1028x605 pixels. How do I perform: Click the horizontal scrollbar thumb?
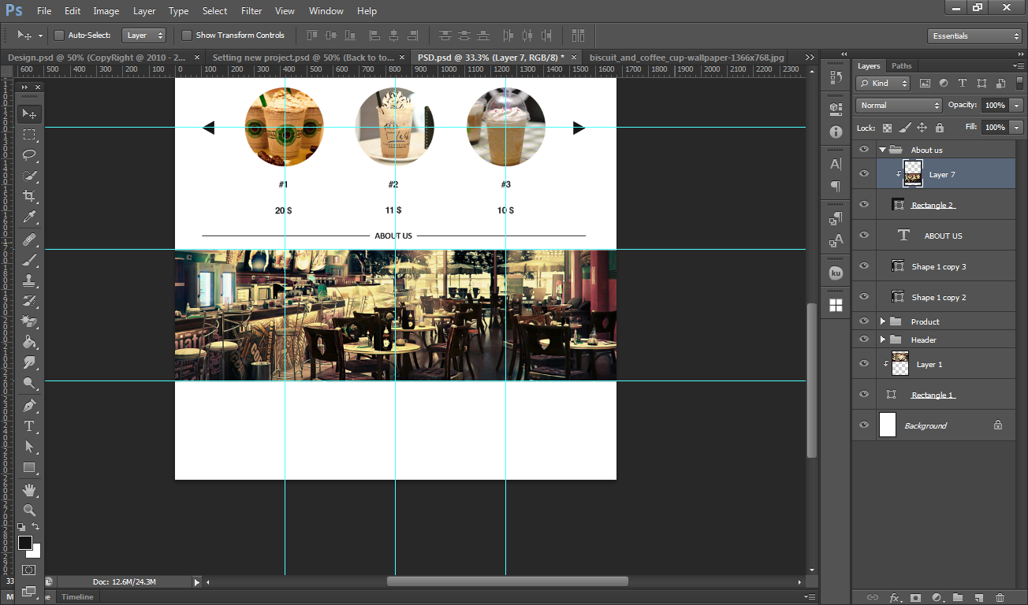[x=507, y=581]
